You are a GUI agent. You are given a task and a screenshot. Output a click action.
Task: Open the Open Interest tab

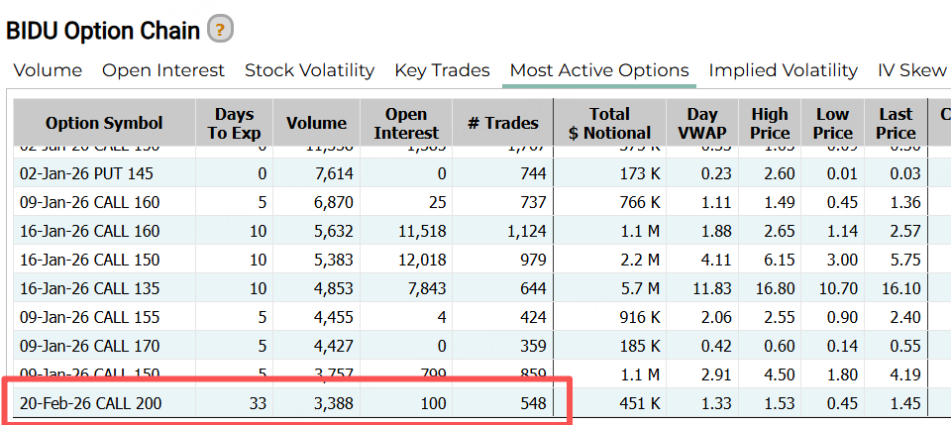(163, 70)
